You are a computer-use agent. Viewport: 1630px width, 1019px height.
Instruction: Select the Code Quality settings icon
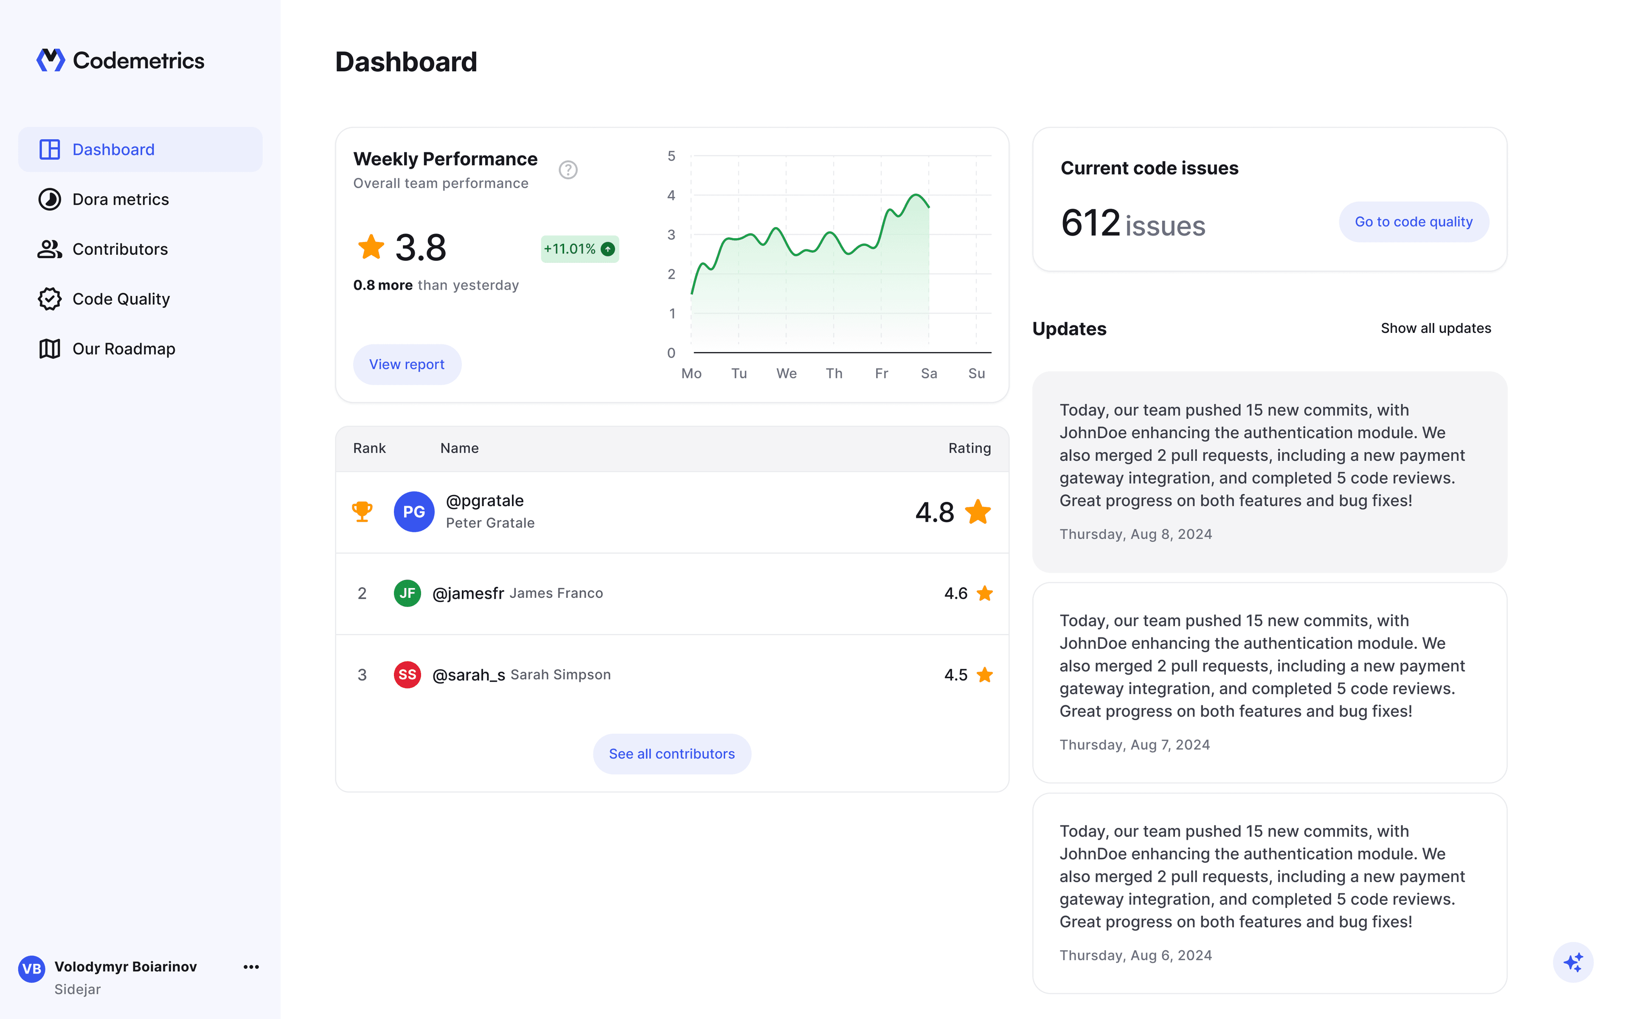pos(47,298)
